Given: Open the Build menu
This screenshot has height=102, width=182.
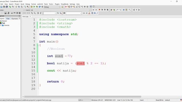Looking at the screenshot, I should 22,4.
